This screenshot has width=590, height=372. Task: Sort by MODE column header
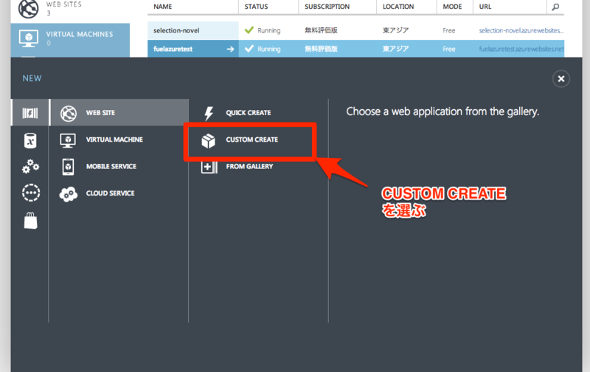[x=452, y=7]
